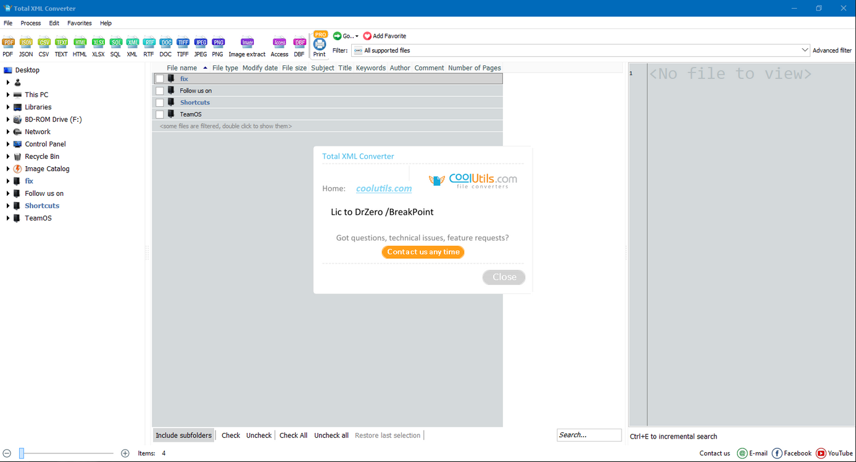Image resolution: width=856 pixels, height=462 pixels.
Task: Click the Check button
Action: [x=231, y=435]
